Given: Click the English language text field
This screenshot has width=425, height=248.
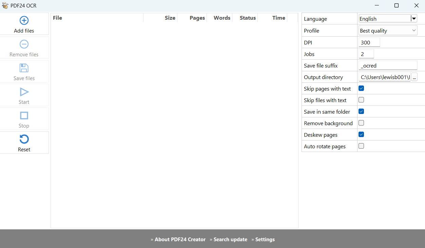Looking at the screenshot, I should (385, 19).
